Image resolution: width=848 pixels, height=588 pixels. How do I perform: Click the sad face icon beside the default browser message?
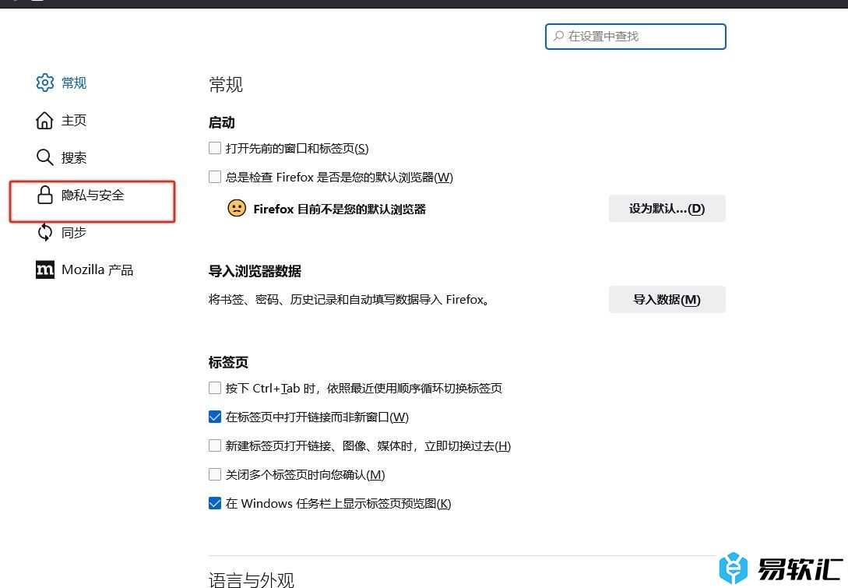237,208
